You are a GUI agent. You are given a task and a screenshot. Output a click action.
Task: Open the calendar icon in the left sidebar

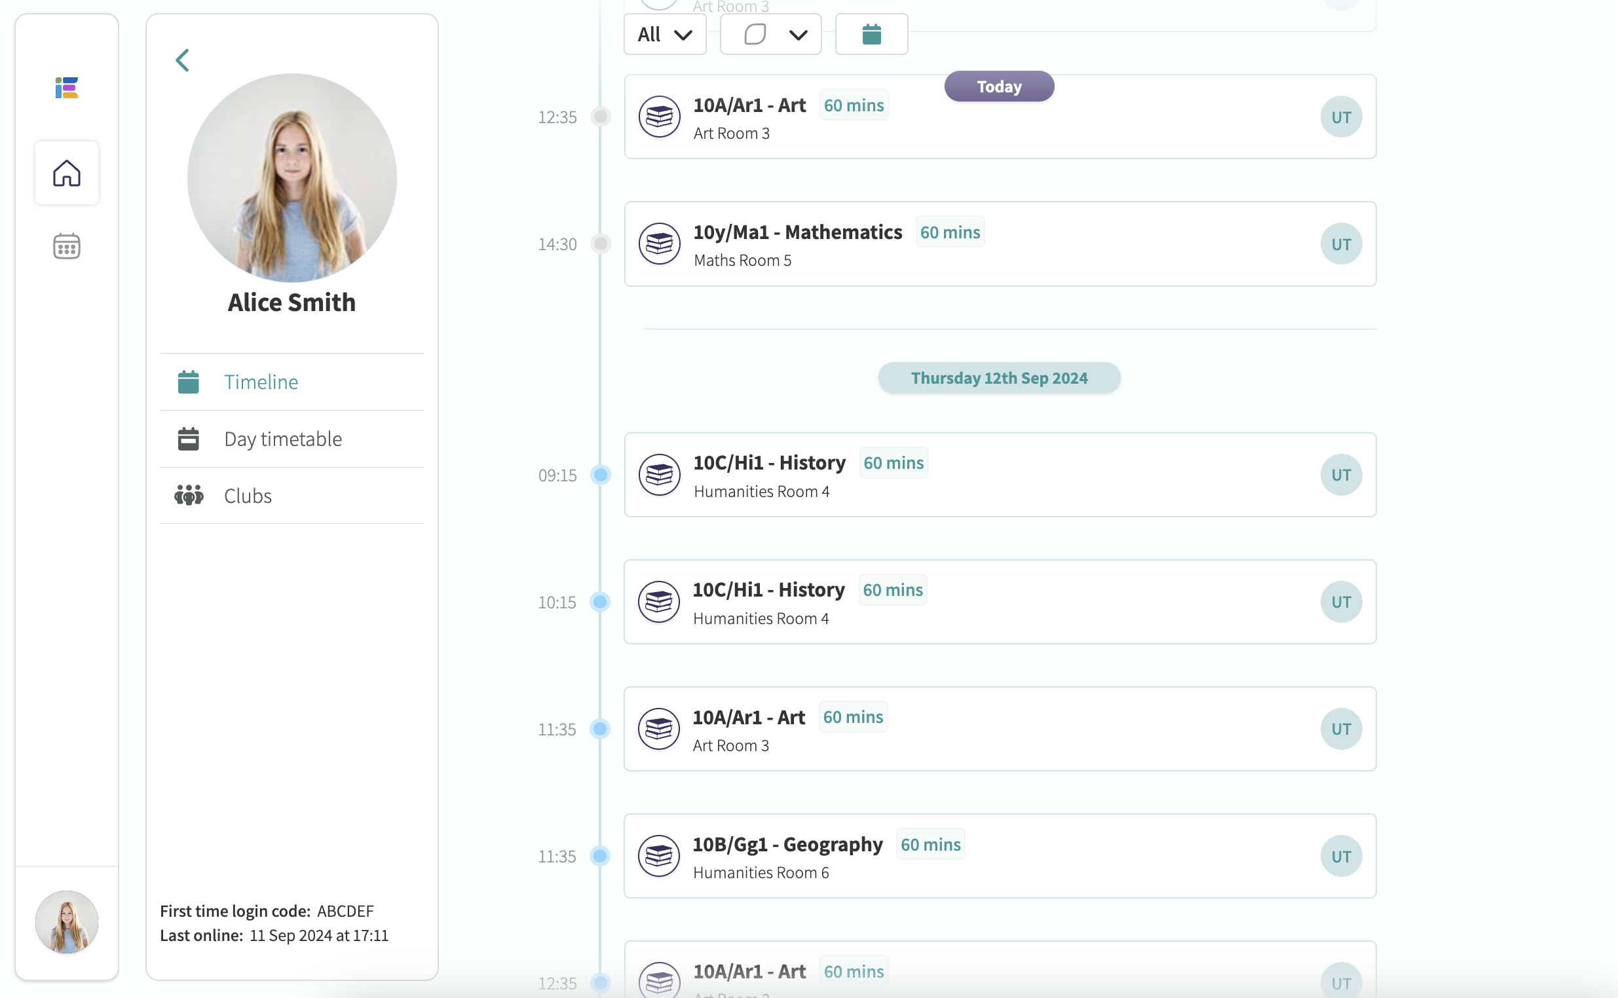pos(66,246)
